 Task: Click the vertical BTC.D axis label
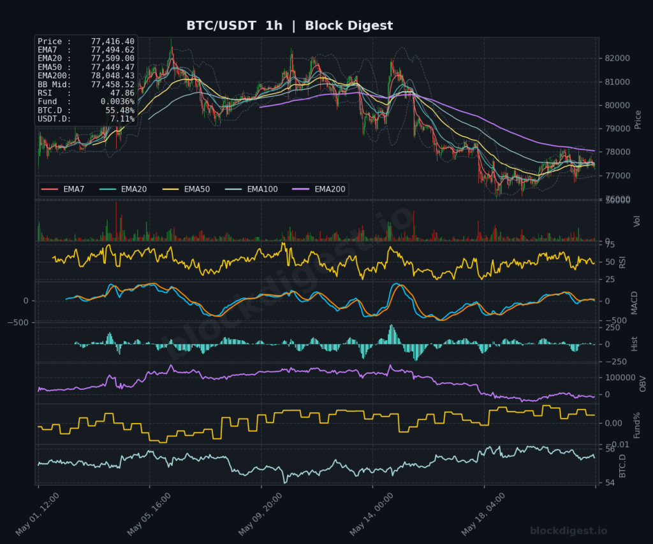(x=622, y=466)
